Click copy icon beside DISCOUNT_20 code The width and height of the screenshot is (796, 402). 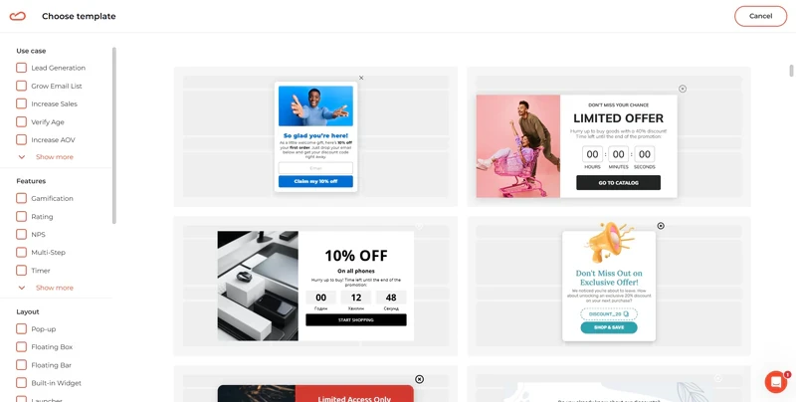[x=626, y=314]
